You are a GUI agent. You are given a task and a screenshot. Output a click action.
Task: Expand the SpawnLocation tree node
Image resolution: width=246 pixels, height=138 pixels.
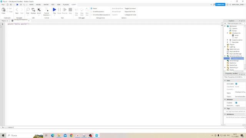228,40
